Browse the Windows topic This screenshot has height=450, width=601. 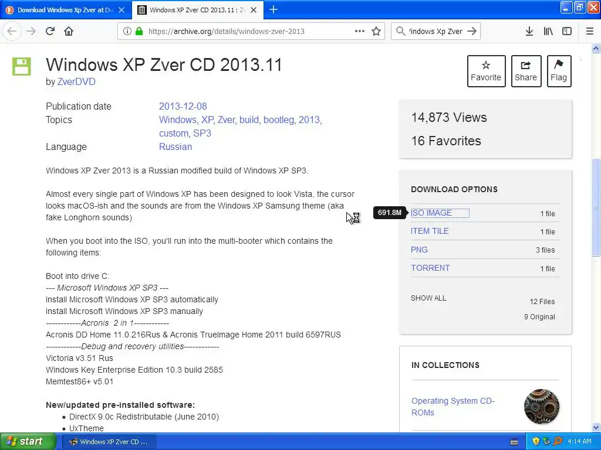(x=178, y=120)
